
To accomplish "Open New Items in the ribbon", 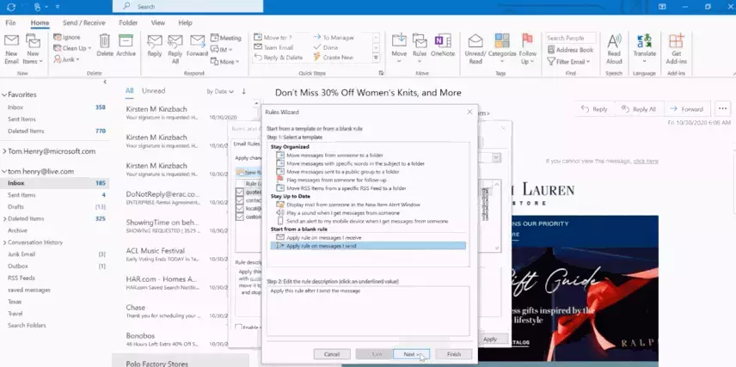I will pos(33,48).
